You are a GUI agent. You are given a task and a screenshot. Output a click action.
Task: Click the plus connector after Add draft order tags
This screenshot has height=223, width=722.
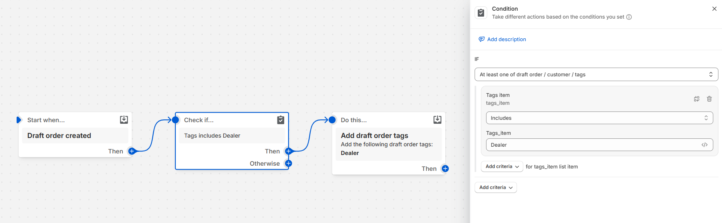(445, 168)
